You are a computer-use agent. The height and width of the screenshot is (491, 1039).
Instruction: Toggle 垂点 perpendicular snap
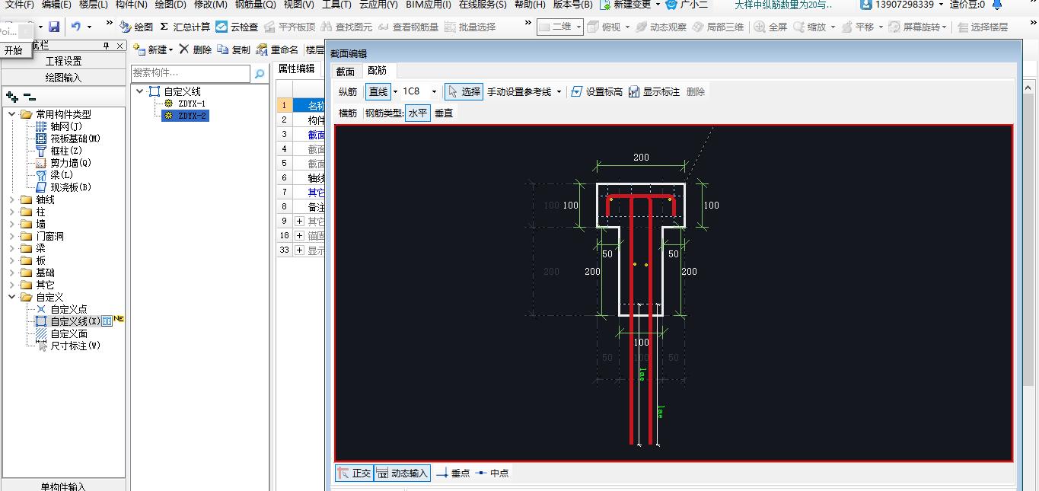coord(453,473)
